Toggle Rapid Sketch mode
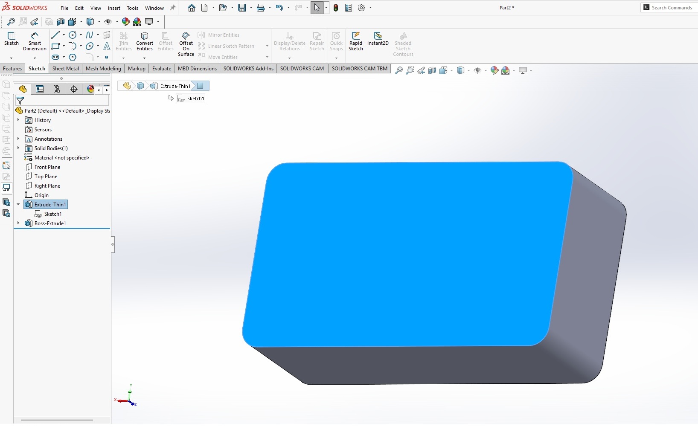The height and width of the screenshot is (429, 698). click(355, 41)
